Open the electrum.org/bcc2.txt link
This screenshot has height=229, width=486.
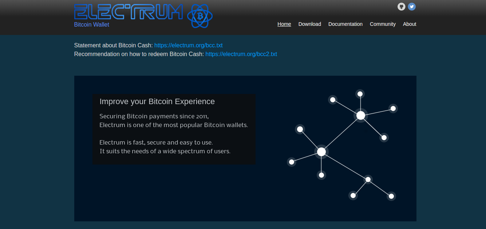coord(241,54)
